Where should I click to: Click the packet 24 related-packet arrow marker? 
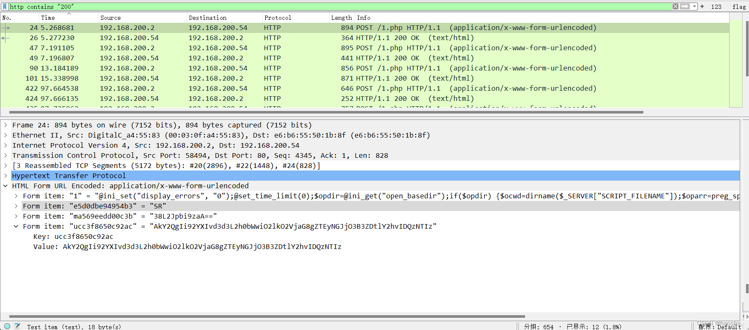click(5, 28)
